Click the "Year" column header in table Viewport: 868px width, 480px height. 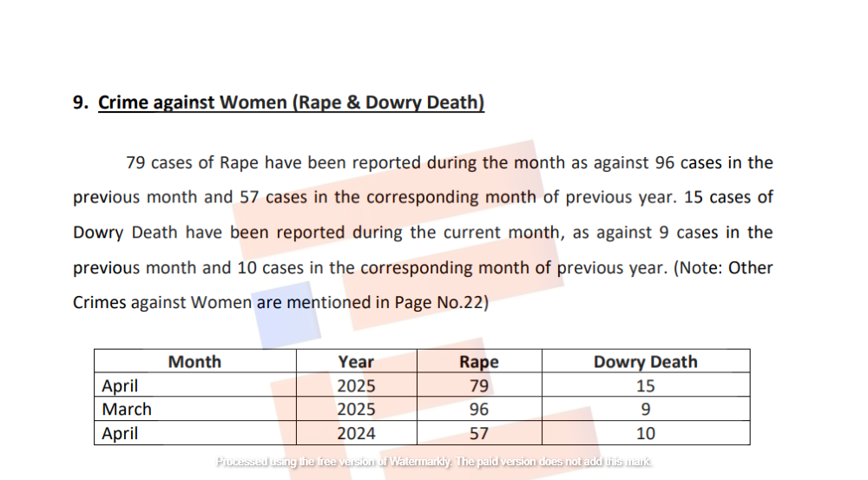(x=356, y=362)
